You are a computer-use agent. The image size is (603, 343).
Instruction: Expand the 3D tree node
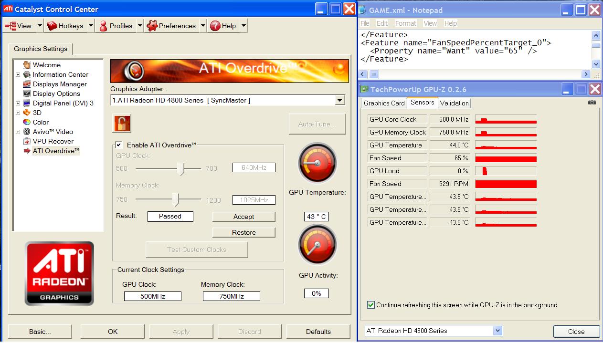click(x=18, y=113)
